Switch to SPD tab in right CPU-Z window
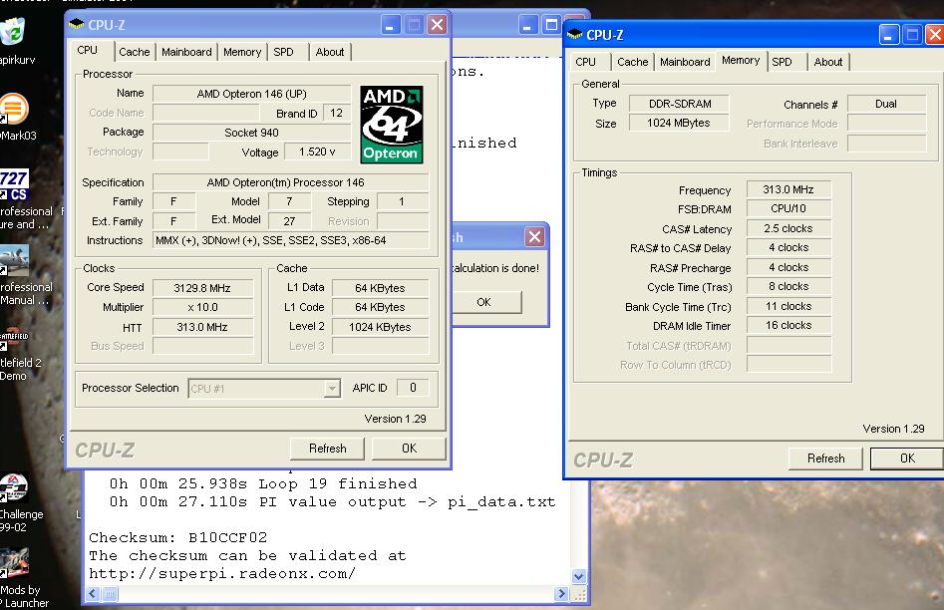 pos(783,62)
